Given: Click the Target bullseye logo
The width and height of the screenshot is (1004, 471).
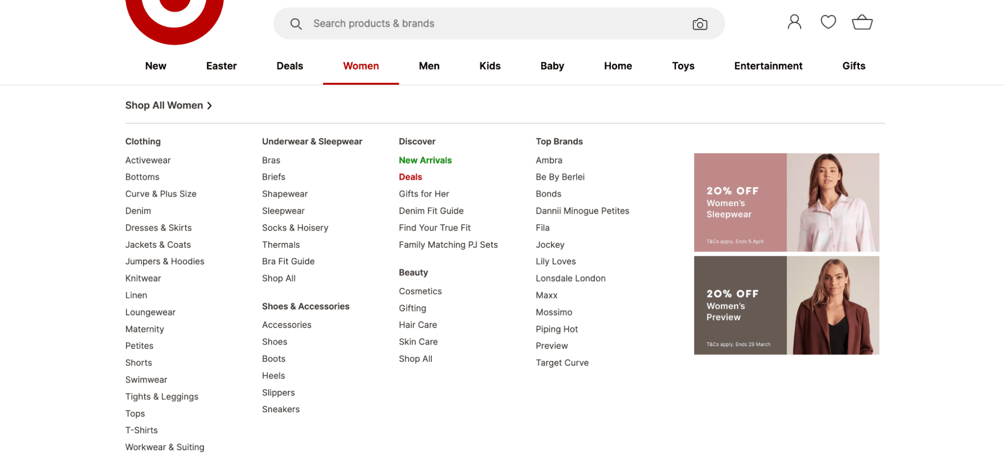Looking at the screenshot, I should click(x=174, y=22).
